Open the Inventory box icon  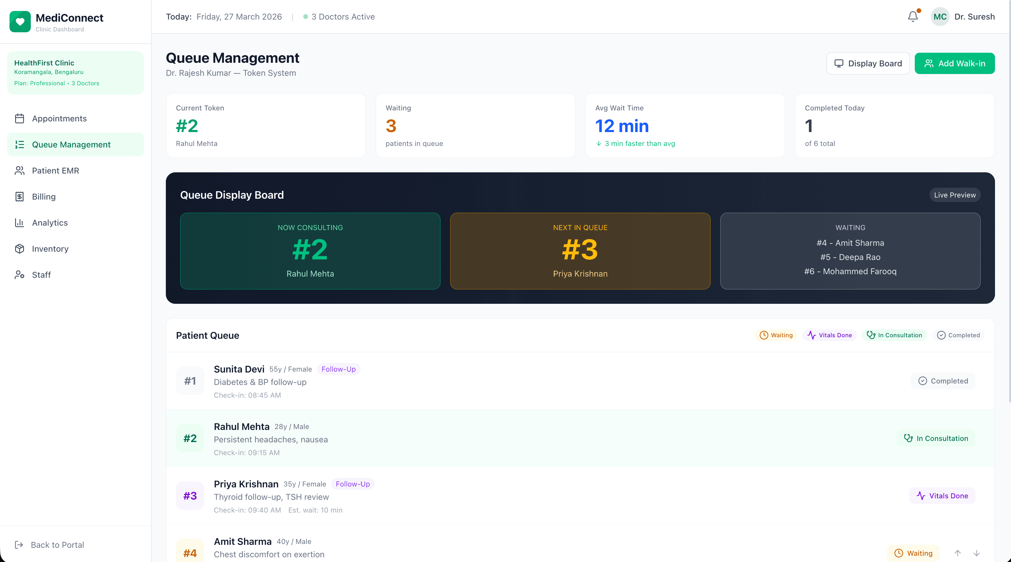(20, 248)
